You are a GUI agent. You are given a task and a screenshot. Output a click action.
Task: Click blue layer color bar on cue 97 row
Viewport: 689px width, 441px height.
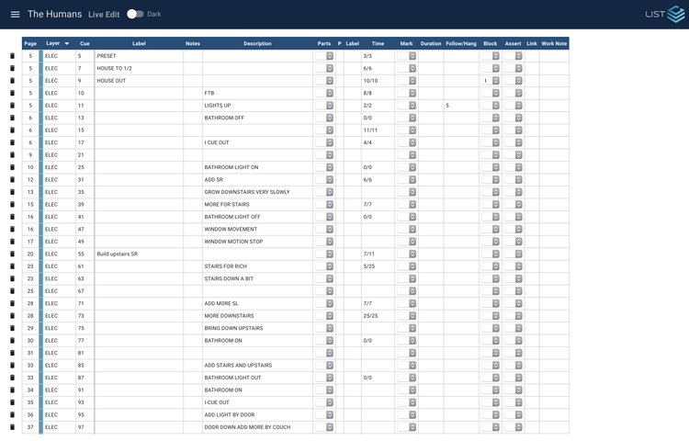[x=40, y=427]
